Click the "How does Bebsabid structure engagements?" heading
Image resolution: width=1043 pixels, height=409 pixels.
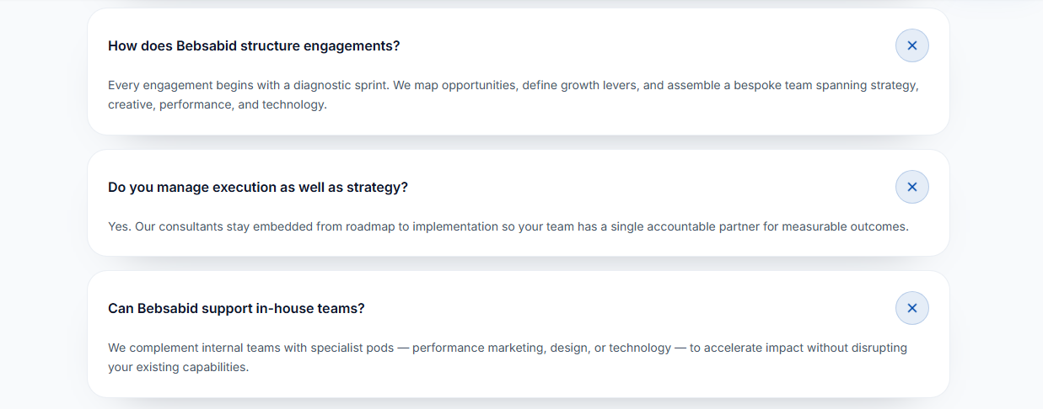tap(254, 45)
